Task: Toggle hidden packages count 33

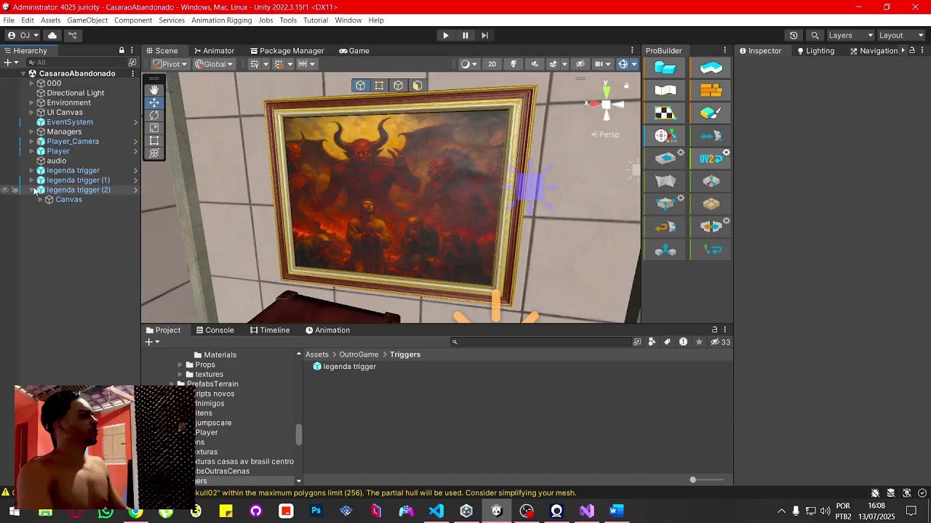Action: click(x=720, y=342)
